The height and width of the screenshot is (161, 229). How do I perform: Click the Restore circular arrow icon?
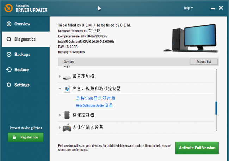point(9,70)
